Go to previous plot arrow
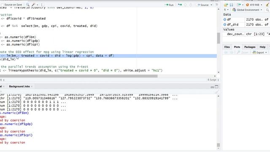The image size is (270, 152). click(226, 52)
